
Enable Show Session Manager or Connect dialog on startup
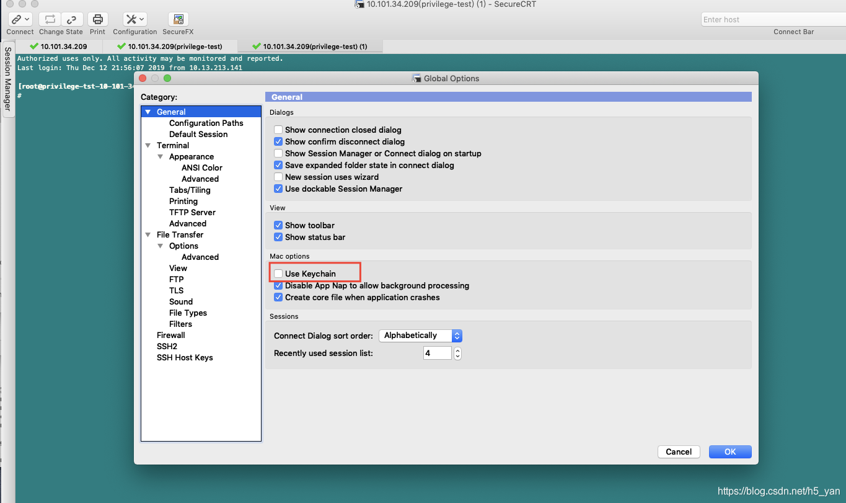[278, 153]
